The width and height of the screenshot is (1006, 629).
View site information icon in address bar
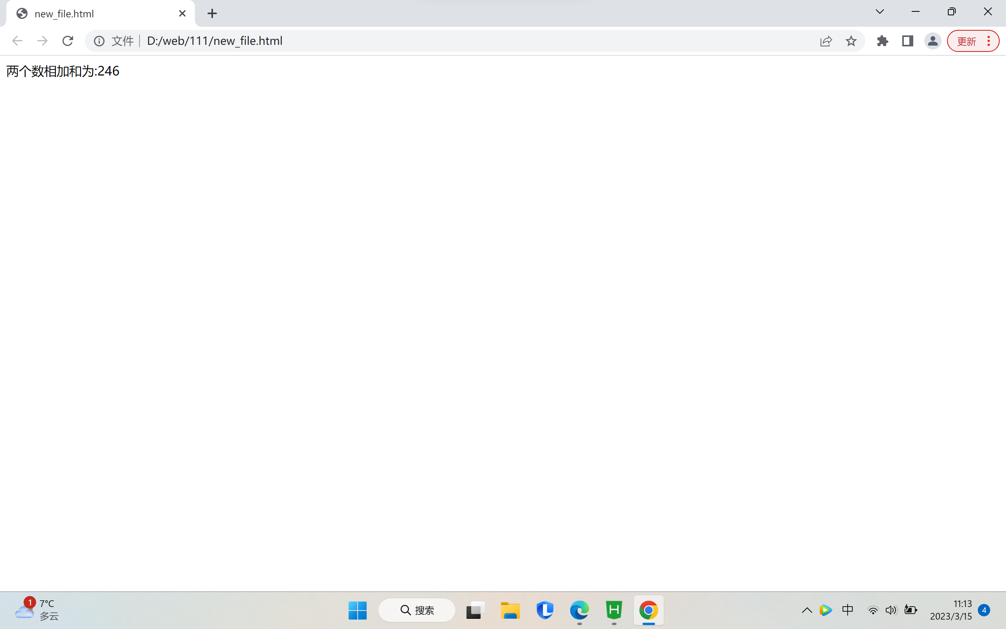(x=99, y=41)
